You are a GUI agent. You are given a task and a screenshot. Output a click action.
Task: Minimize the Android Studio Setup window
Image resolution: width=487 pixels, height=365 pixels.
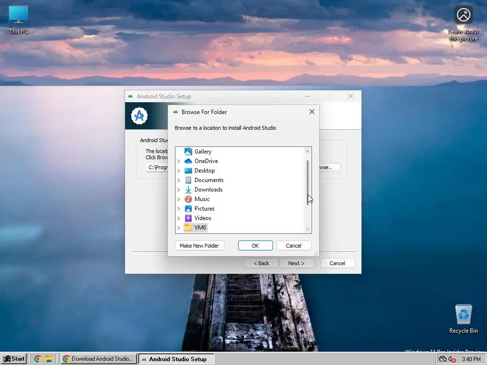point(307,96)
